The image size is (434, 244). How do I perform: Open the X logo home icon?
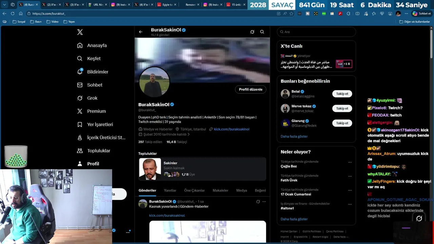pos(80,32)
